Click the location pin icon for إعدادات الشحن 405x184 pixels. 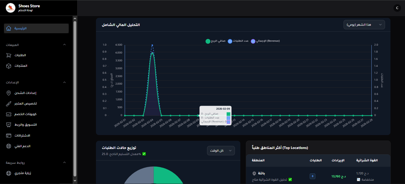tap(8, 93)
